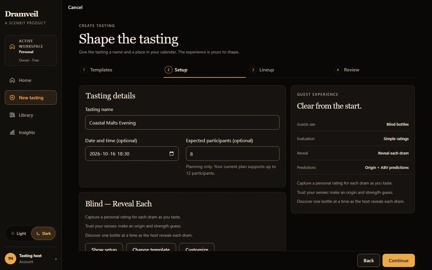This screenshot has width=432, height=270.
Task: Click the Expected participants input field
Action: pos(233,154)
